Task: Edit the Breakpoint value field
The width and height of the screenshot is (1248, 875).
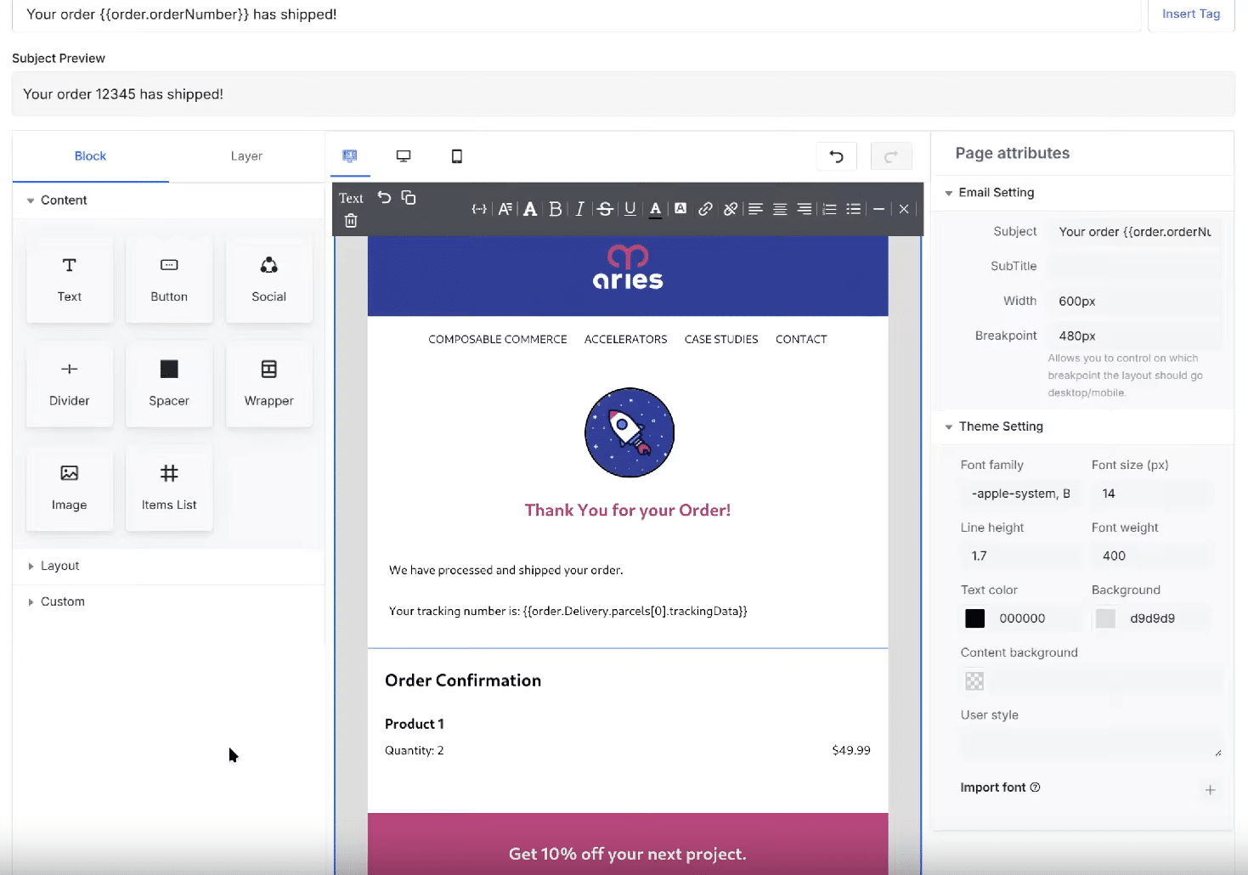Action: (1134, 336)
